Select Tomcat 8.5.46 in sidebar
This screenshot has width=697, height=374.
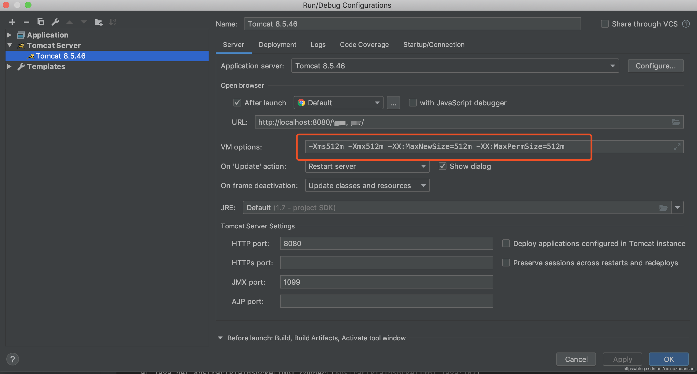point(61,56)
